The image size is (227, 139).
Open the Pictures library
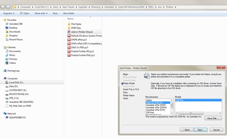(13, 59)
